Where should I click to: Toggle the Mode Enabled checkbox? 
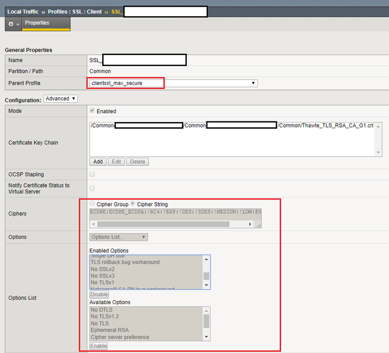pos(92,111)
